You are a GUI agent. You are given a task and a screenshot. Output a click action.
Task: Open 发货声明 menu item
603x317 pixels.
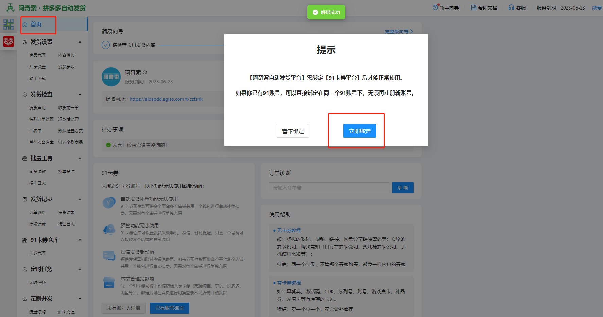(x=37, y=107)
